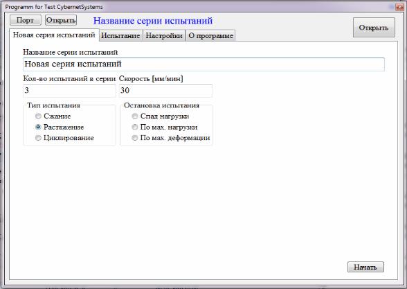The height and width of the screenshot is (289, 407).
Task: Select the Новая серия испытаний tab
Action: [54, 35]
